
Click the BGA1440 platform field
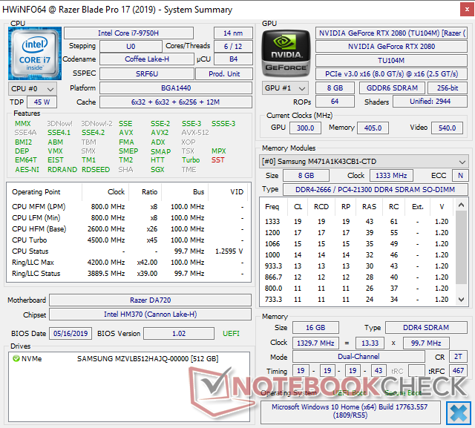click(x=176, y=88)
